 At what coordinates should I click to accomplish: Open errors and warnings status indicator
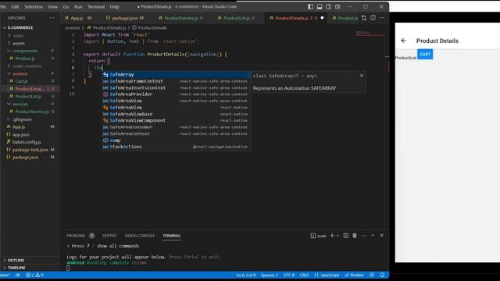pos(34,275)
